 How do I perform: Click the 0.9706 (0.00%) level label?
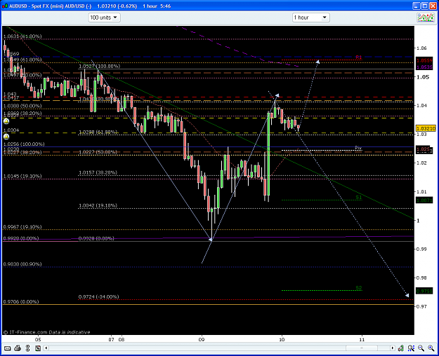click(21, 302)
